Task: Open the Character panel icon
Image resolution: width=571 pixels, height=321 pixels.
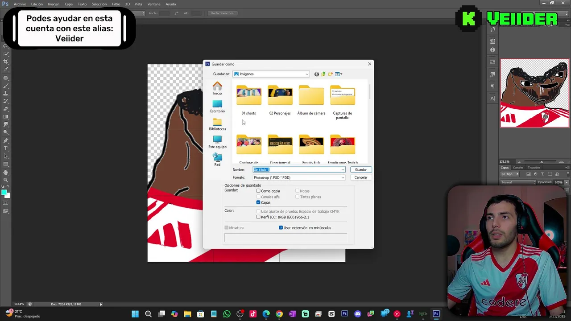Action: [492, 99]
